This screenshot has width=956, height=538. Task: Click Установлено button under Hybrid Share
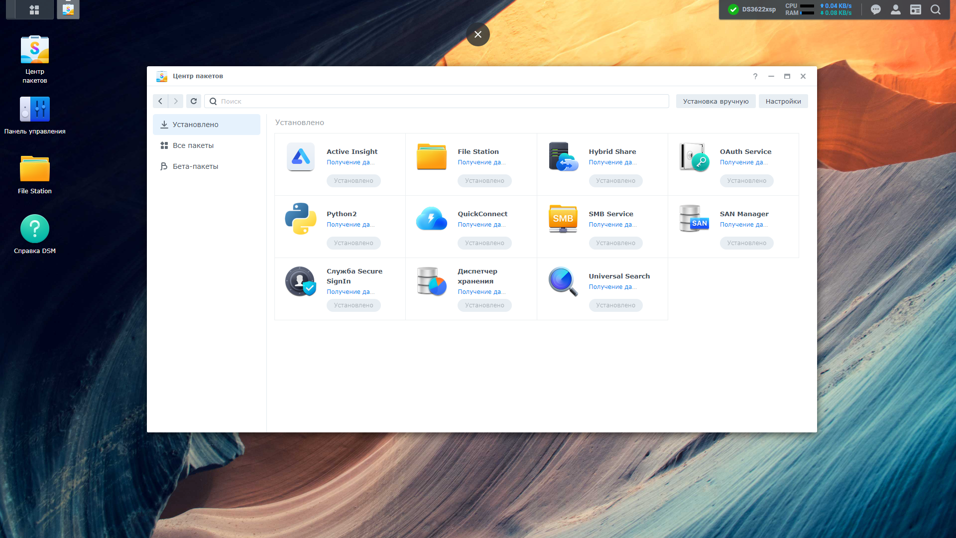click(x=615, y=181)
